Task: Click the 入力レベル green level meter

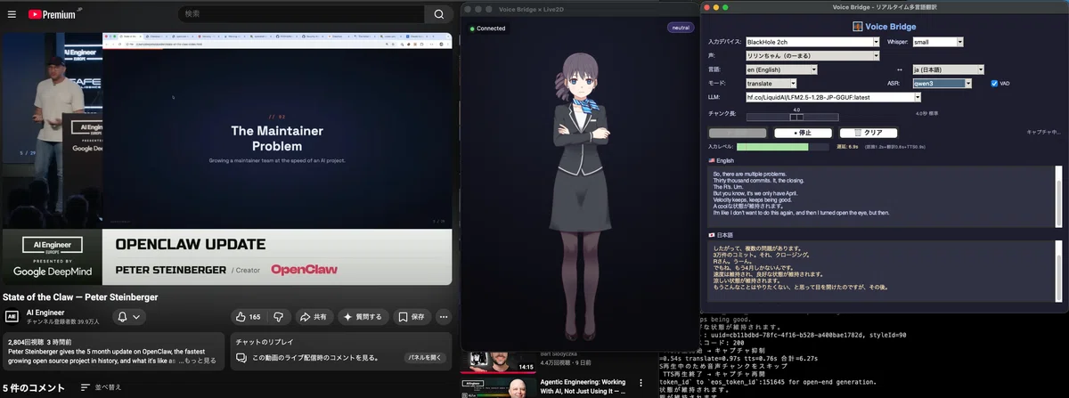Action: [x=785, y=146]
